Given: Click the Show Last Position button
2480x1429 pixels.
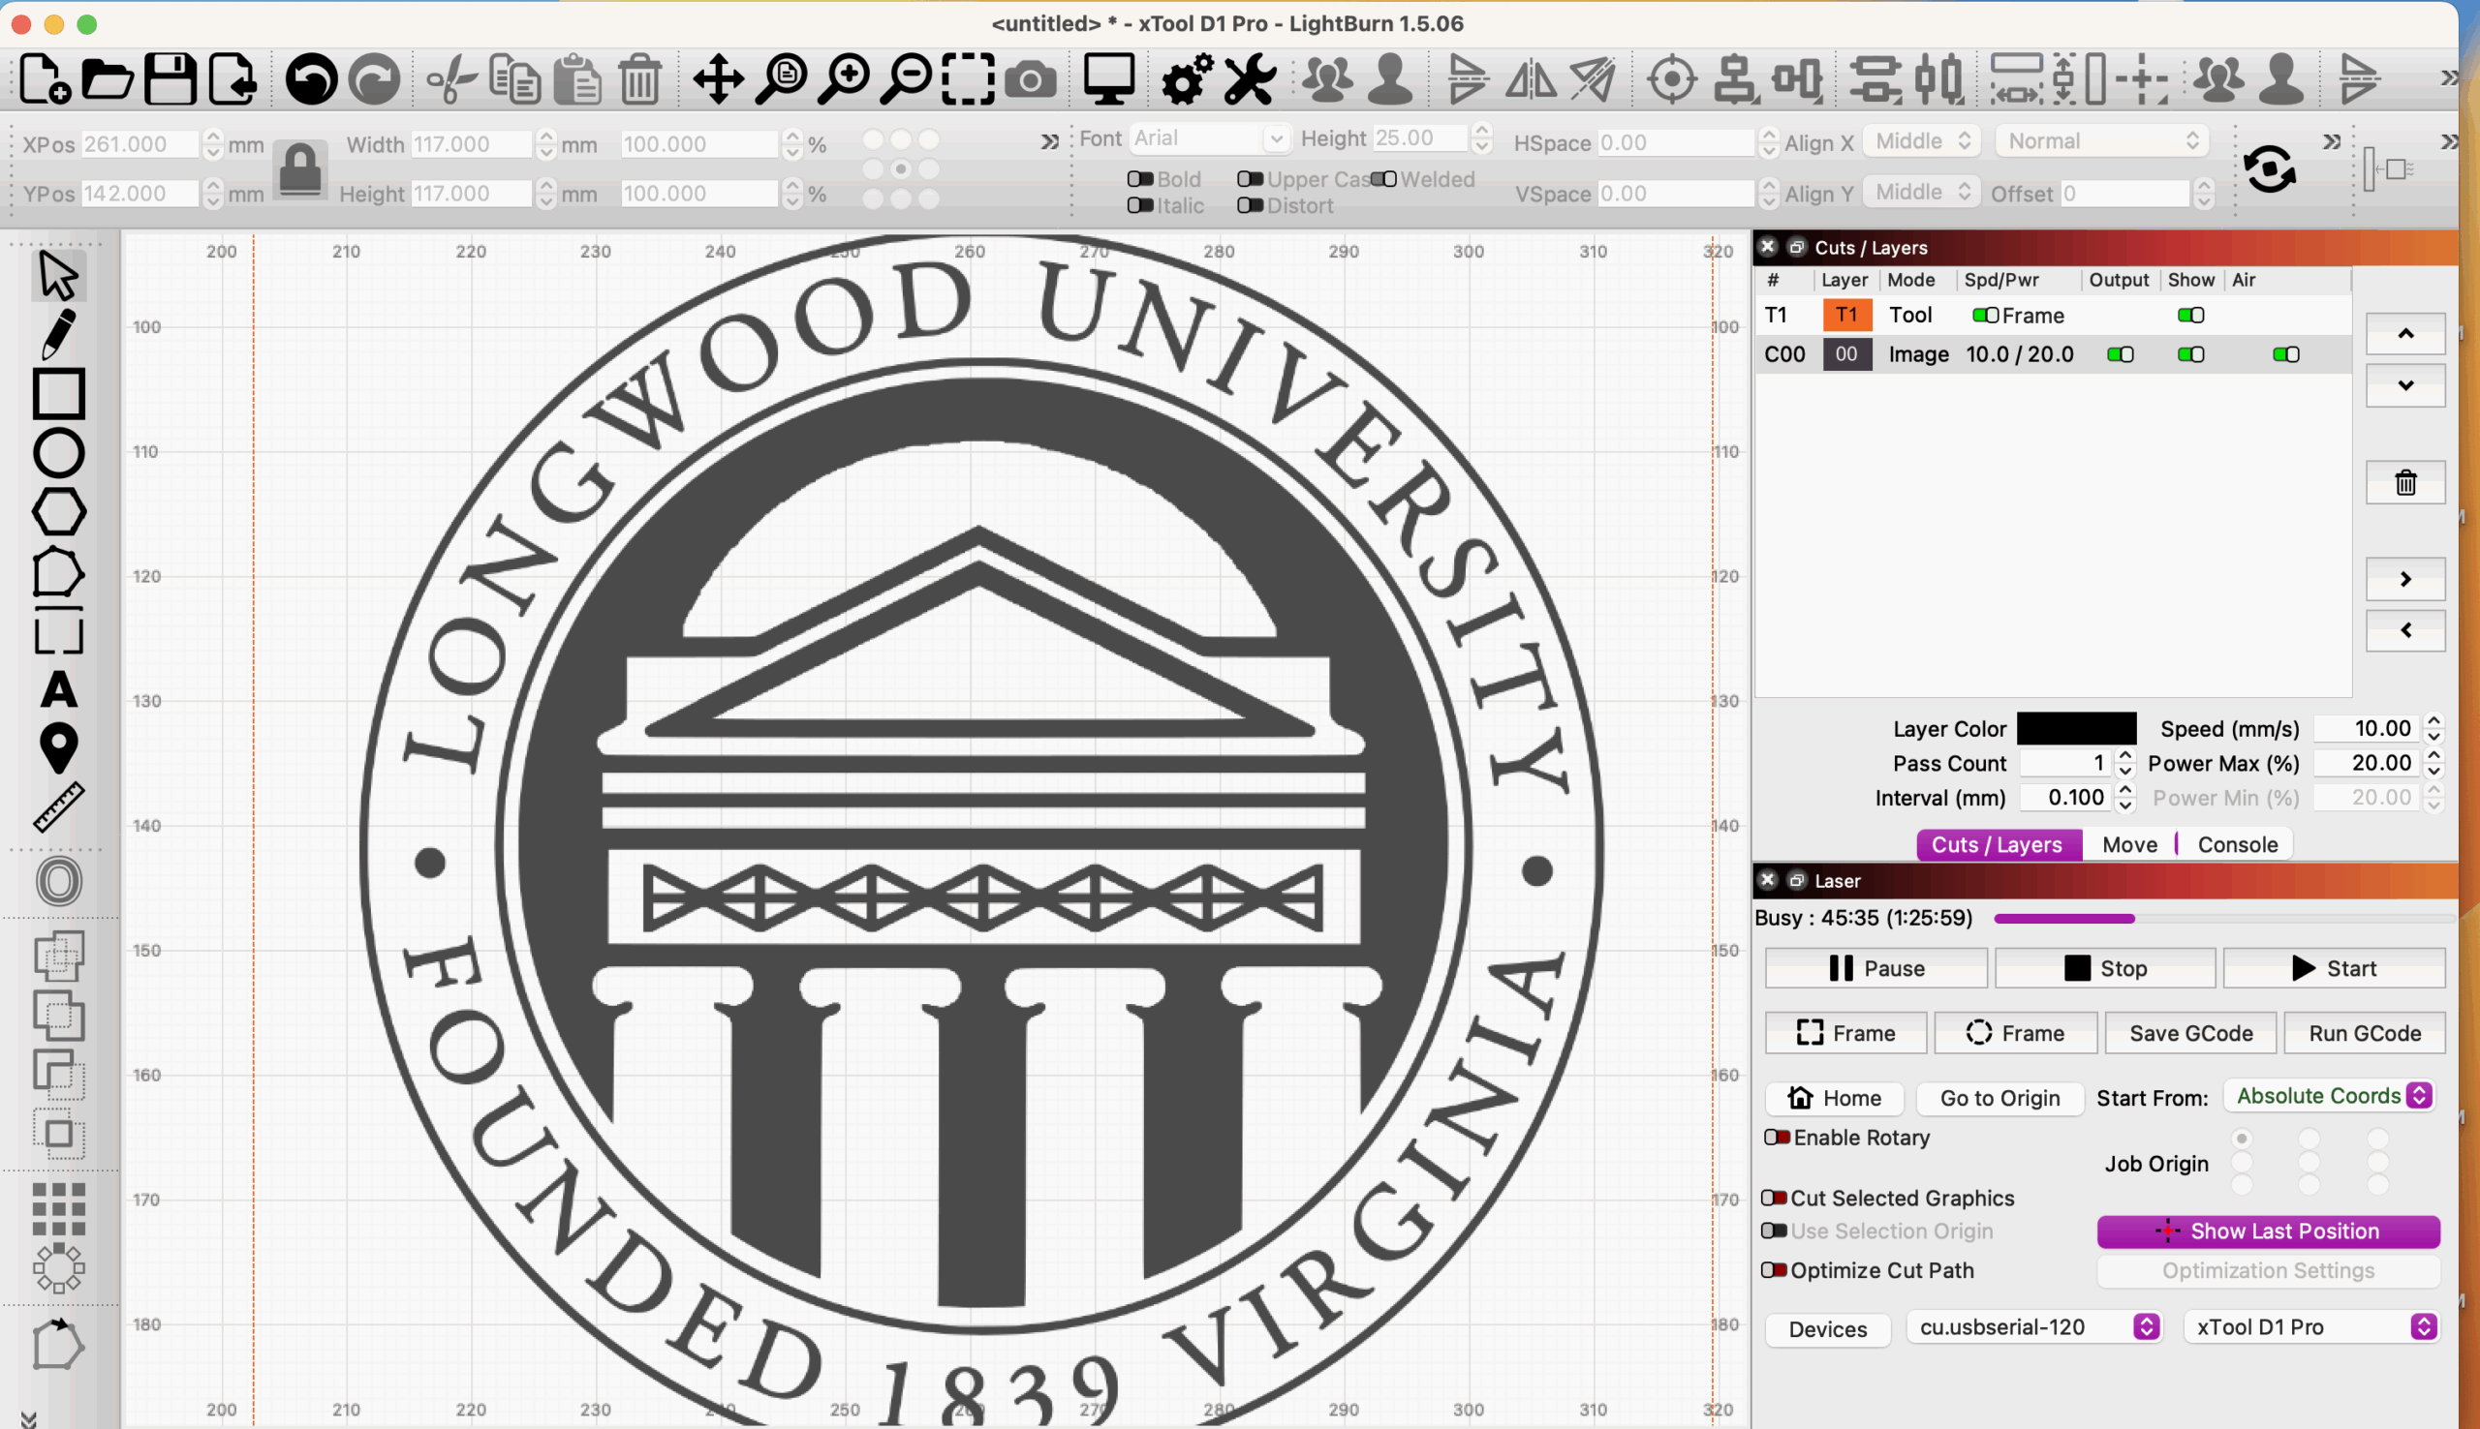Looking at the screenshot, I should click(x=2268, y=1231).
